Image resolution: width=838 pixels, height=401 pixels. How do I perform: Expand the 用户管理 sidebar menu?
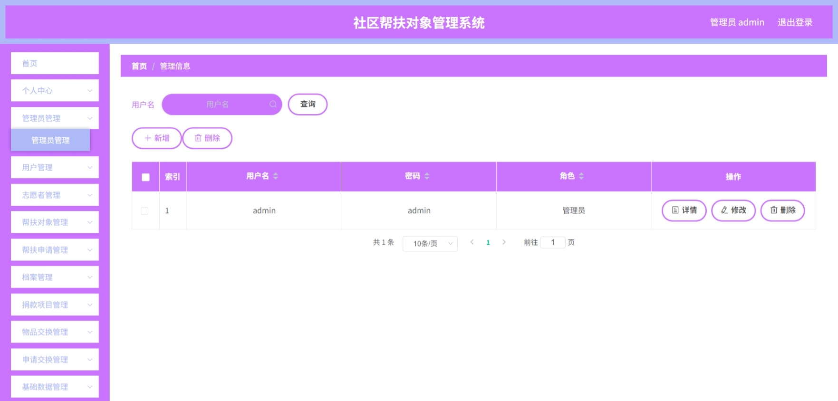(x=55, y=167)
